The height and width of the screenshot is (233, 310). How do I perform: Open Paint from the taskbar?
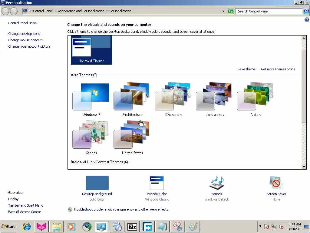(193, 226)
